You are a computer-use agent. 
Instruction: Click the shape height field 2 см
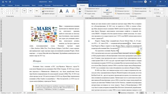[x=159, y=9]
